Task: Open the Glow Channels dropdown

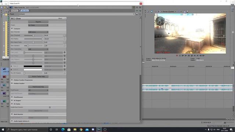Action: 38,32
